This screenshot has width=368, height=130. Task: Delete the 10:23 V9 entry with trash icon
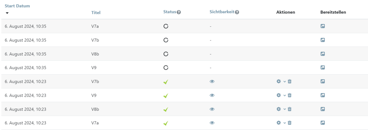[289, 95]
